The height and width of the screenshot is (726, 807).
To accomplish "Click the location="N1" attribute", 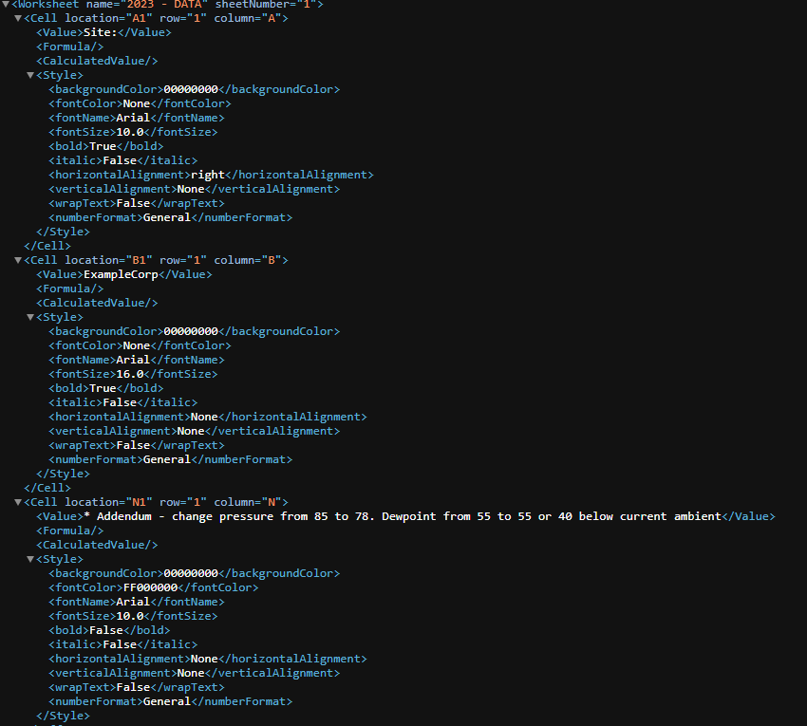I will click(x=108, y=502).
